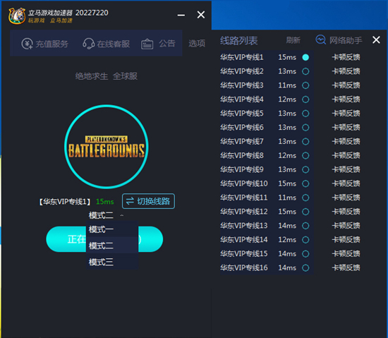Image resolution: width=388 pixels, height=338 pixels.
Task: Select radio button for 华东VIP专线5
Action: click(x=305, y=114)
